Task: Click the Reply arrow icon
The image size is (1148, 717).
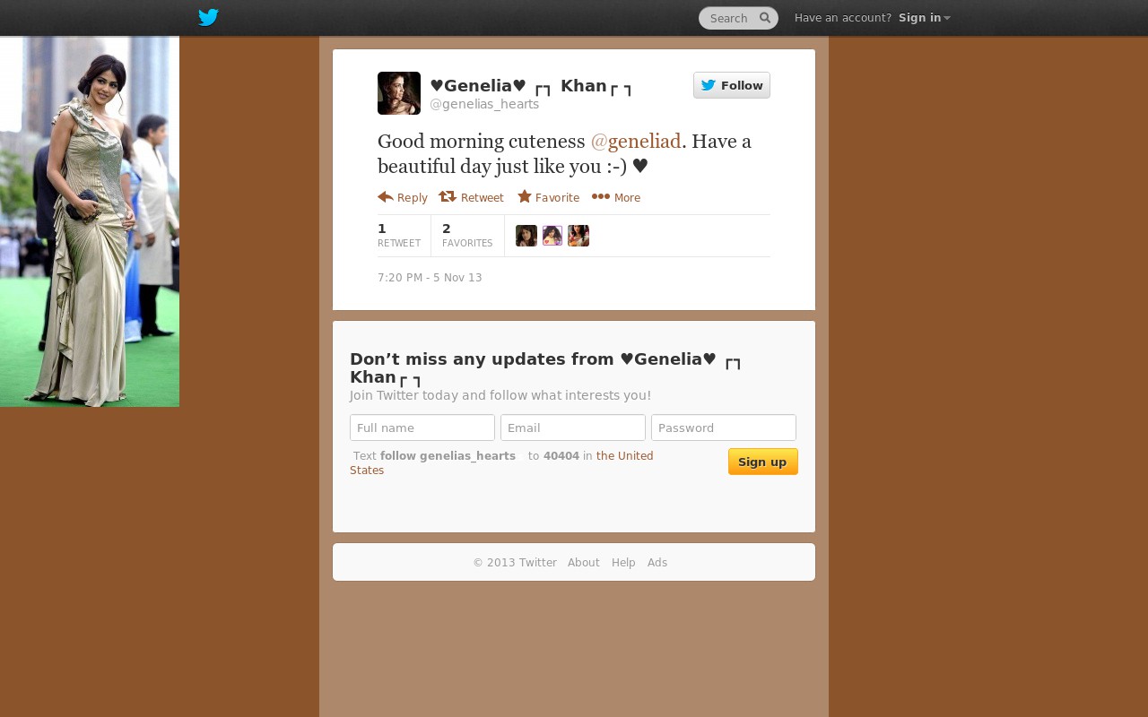Action: point(386,196)
